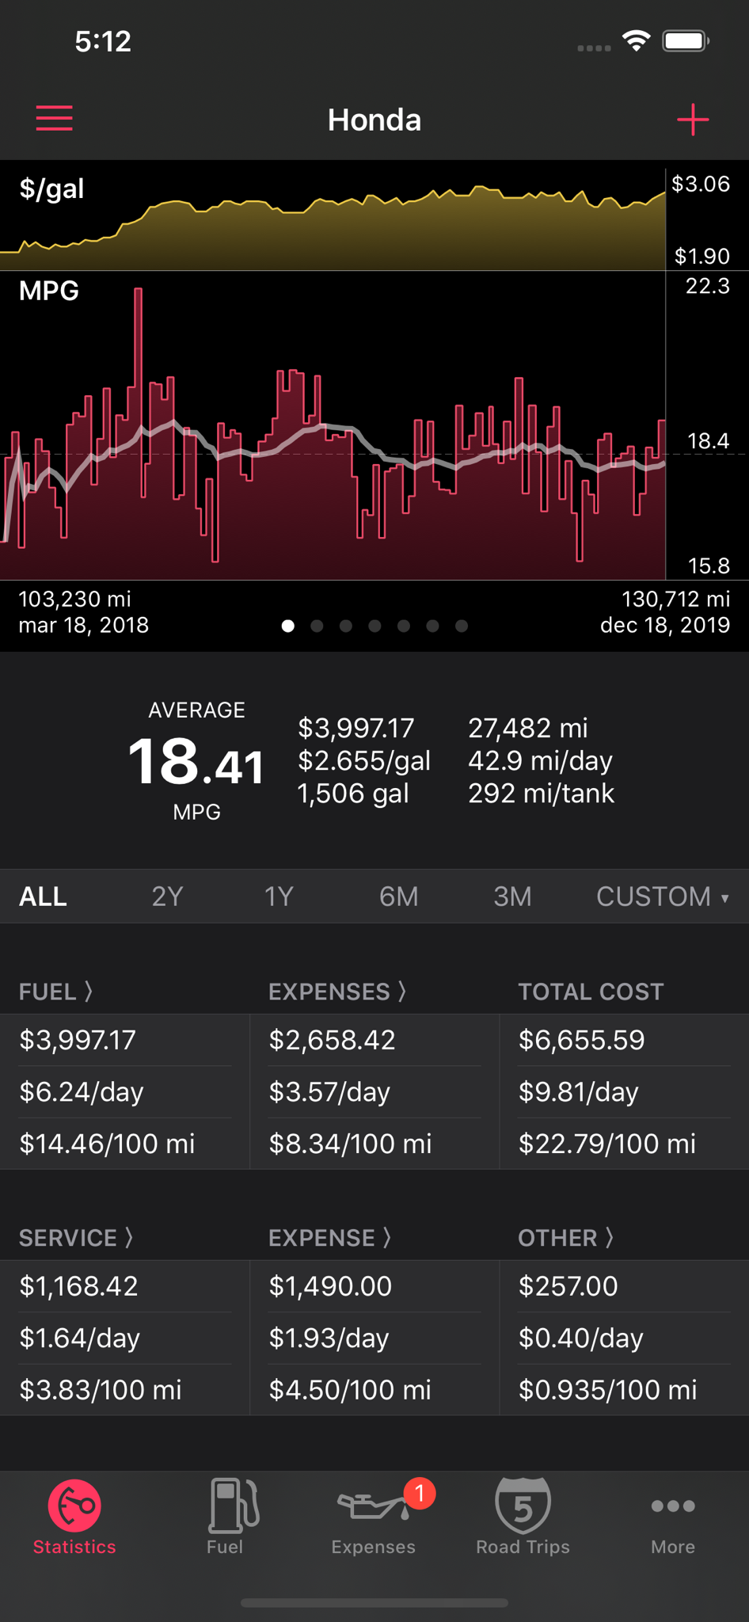Image resolution: width=749 pixels, height=1622 pixels.
Task: Expand the SERVICE section header
Action: coord(76,1238)
